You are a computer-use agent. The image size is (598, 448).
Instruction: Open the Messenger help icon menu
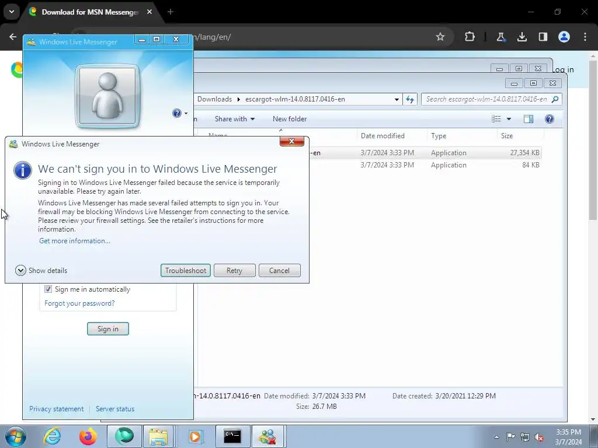click(180, 113)
